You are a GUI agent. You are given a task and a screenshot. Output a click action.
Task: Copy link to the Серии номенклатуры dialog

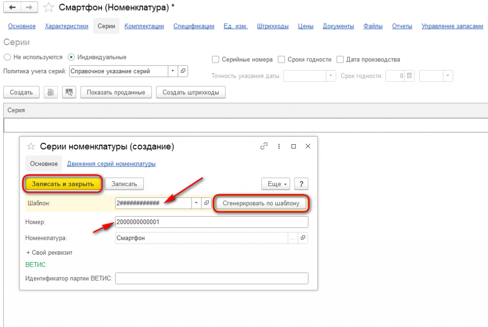264,146
